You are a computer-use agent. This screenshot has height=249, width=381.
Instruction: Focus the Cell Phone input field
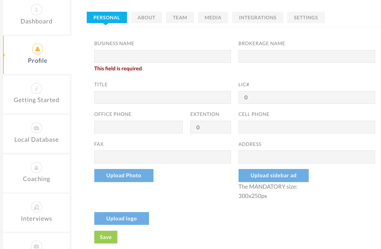[x=307, y=127]
